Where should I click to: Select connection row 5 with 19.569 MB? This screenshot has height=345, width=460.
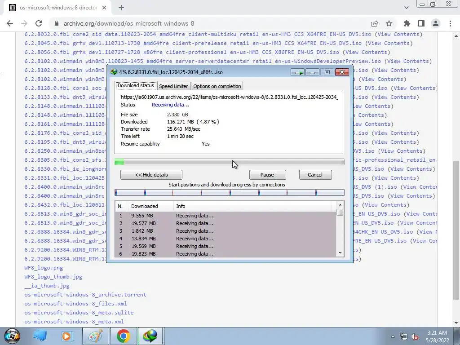click(226, 246)
